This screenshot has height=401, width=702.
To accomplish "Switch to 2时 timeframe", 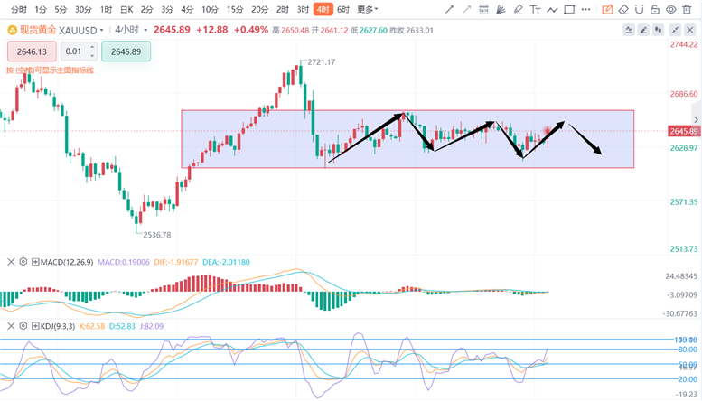I will (283, 9).
